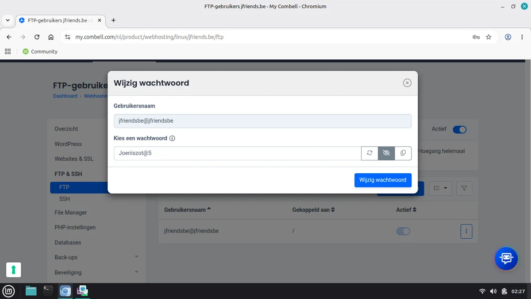
Task: Launch the terminal from the taskbar
Action: 48,291
